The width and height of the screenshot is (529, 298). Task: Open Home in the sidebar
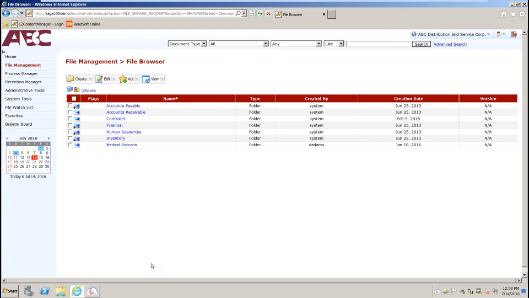pyautogui.click(x=10, y=56)
